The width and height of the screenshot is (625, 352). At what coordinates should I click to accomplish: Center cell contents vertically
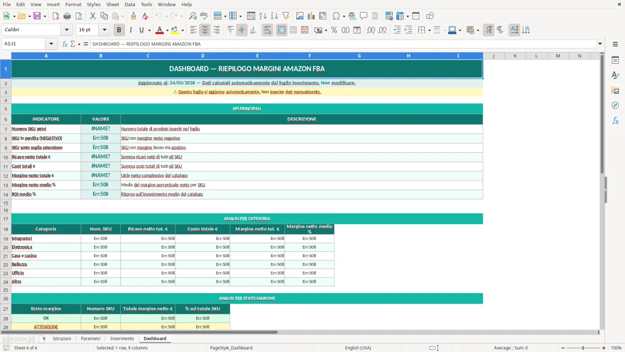[242, 30]
